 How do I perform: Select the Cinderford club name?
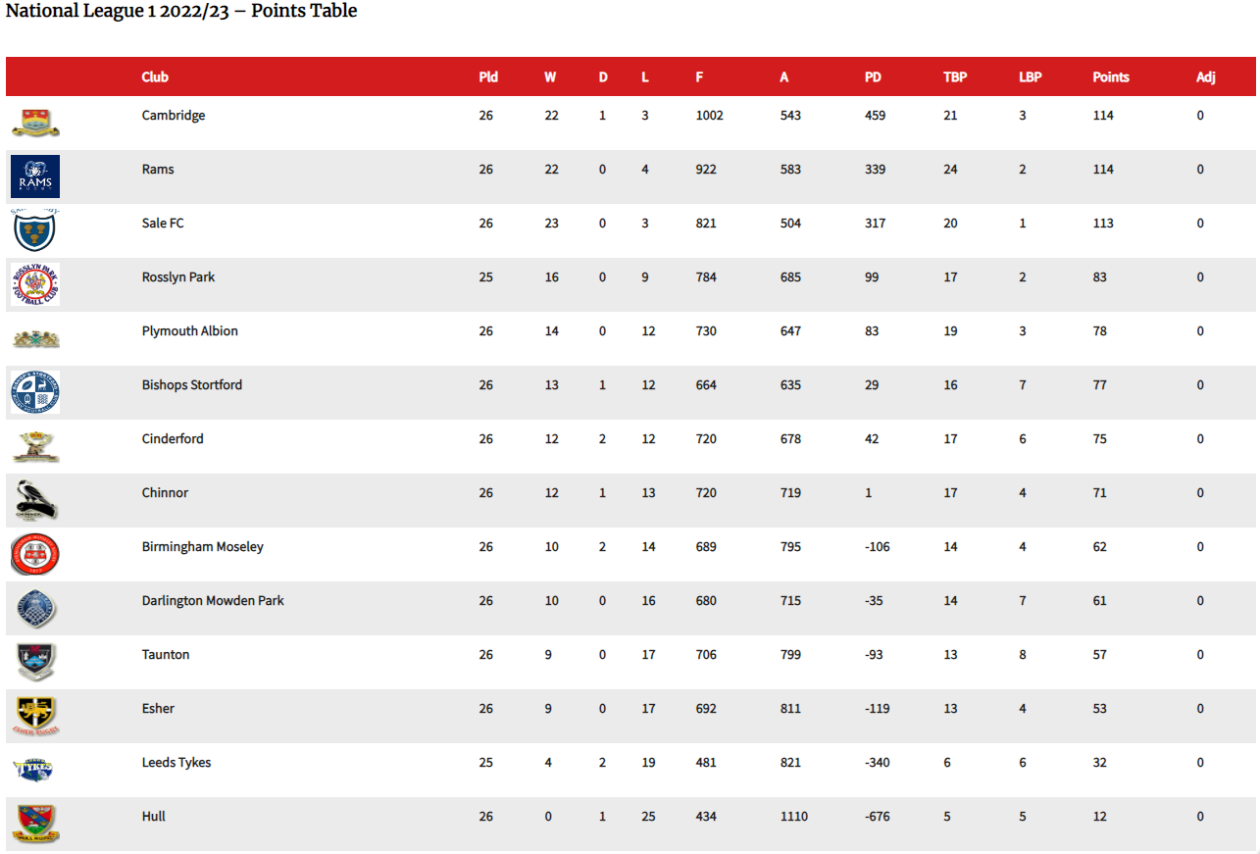pyautogui.click(x=173, y=439)
